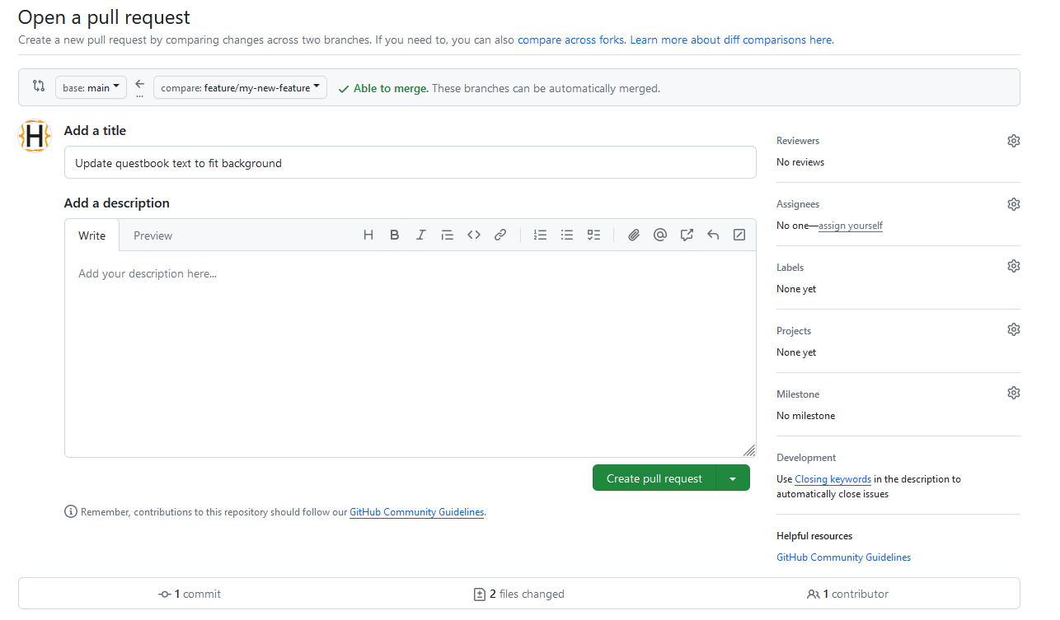Click the info icon beside guidelines reminder
Screen dimensions: 1060x620
click(x=71, y=512)
